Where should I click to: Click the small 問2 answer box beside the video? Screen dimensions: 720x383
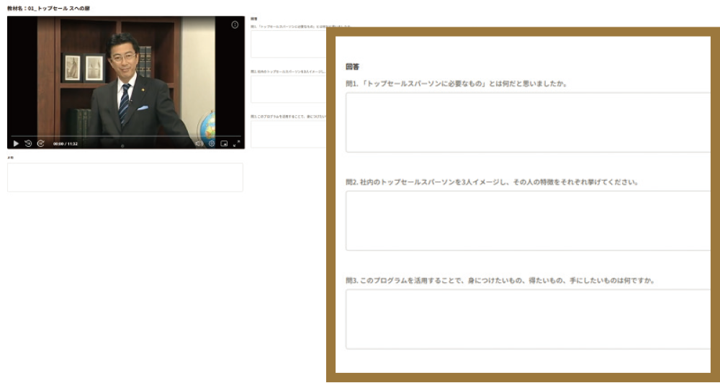point(289,89)
